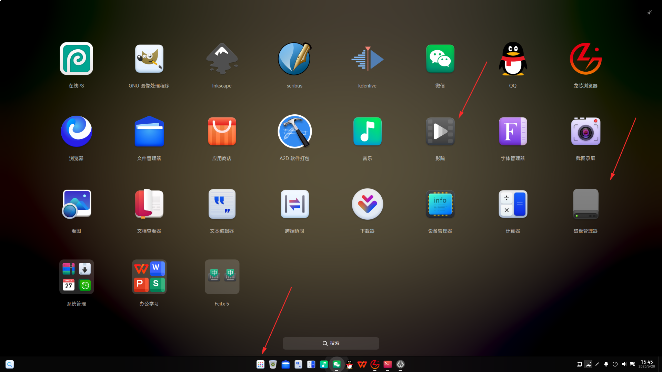Exit fullscreen launcher mode
Screen dimensions: 662x372
649,12
